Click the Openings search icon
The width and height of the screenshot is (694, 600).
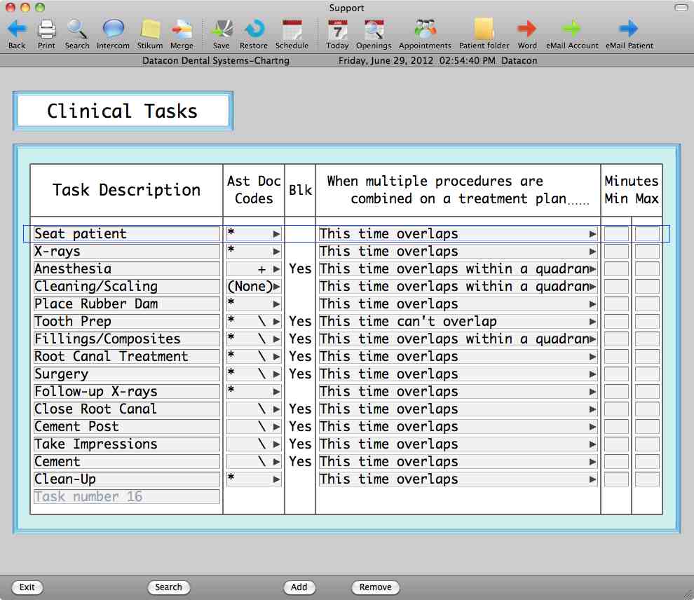pyautogui.click(x=374, y=29)
